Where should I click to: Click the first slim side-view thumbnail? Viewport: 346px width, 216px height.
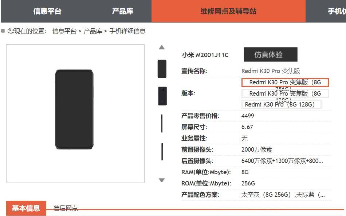pos(162,123)
